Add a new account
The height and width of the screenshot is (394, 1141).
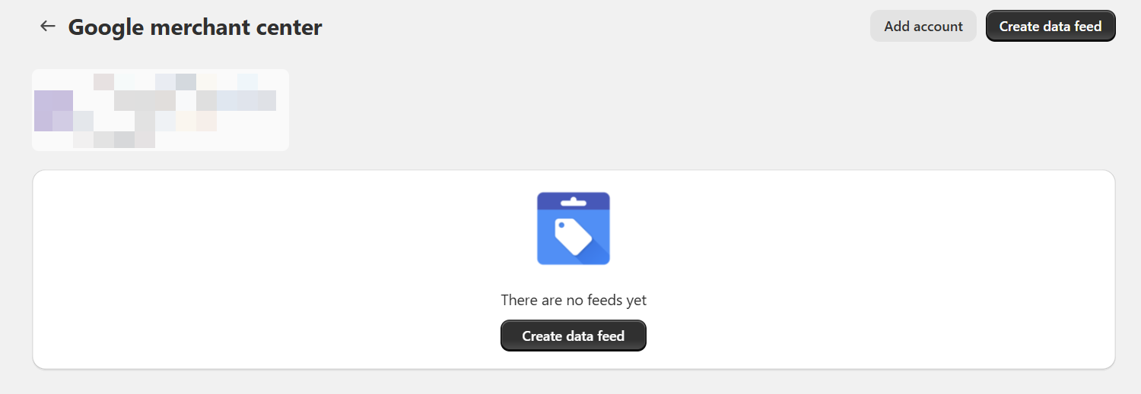point(923,26)
